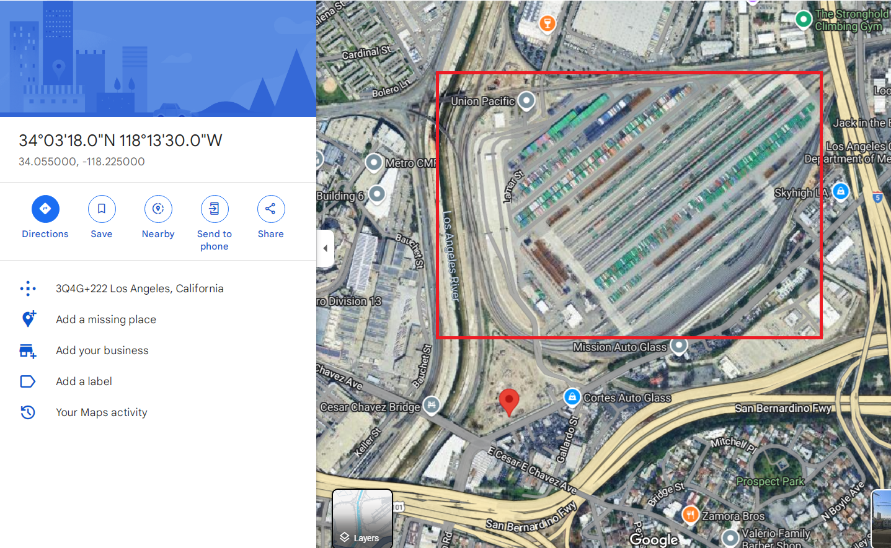Click the red dropped pin marker
This screenshot has width=891, height=548.
[509, 402]
